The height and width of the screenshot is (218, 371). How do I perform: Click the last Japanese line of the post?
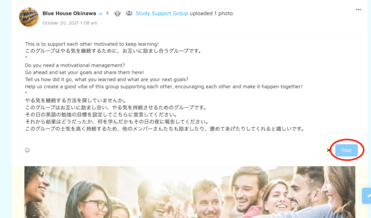coord(165,129)
